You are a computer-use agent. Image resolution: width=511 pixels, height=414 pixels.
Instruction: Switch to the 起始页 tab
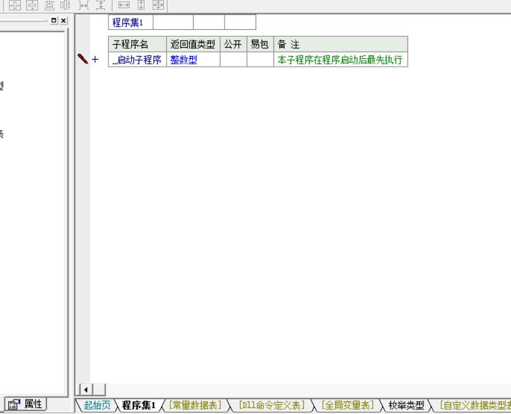[x=97, y=405]
